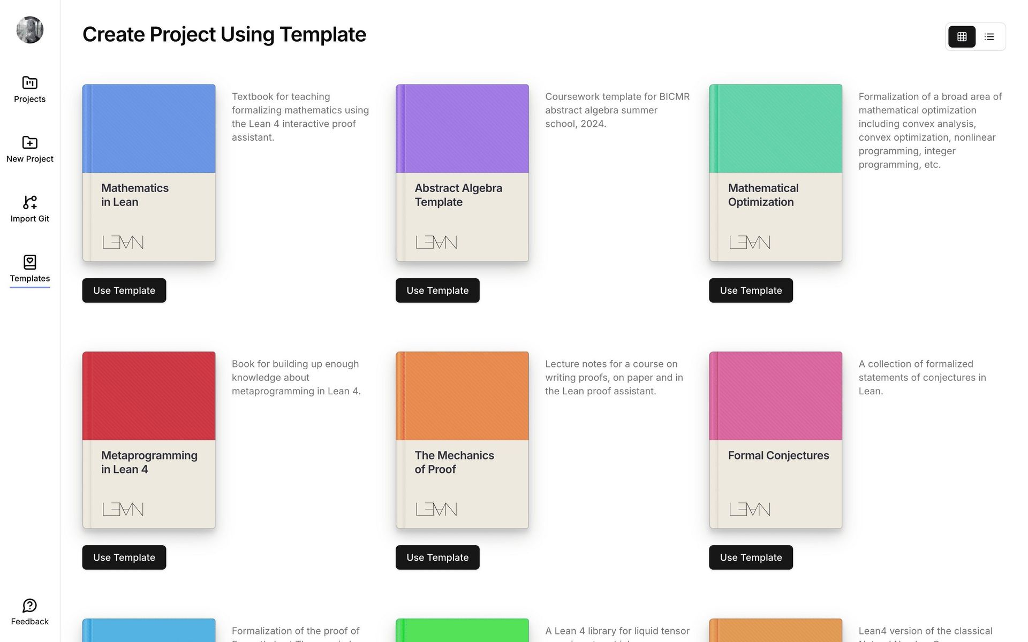The image size is (1028, 642).
Task: Use Template for Metaprogramming in Lean 4
Action: click(x=124, y=557)
